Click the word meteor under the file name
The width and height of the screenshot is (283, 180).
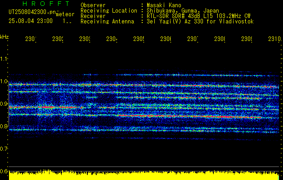coord(65,14)
